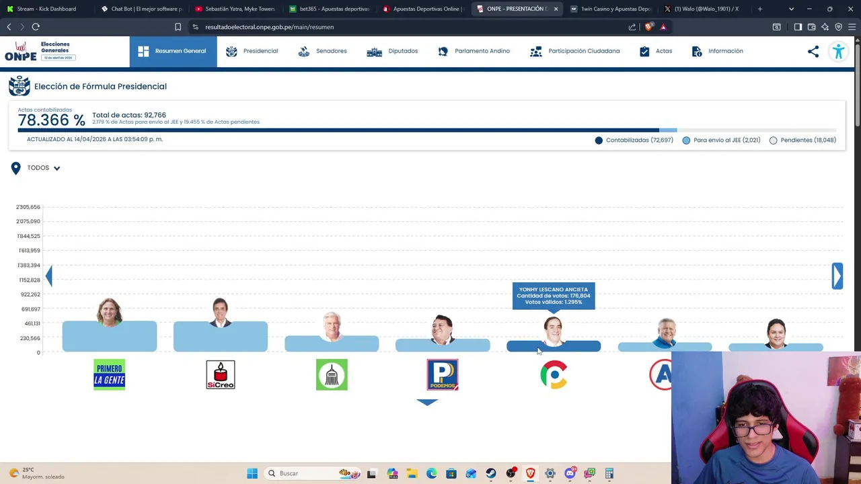Click the Peru coat of arms icon
This screenshot has width=861, height=484.
[20, 86]
